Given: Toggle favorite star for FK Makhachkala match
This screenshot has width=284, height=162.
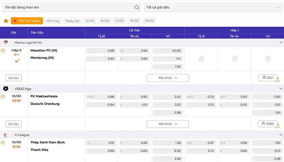Looking at the screenshot, I should click(3, 96).
